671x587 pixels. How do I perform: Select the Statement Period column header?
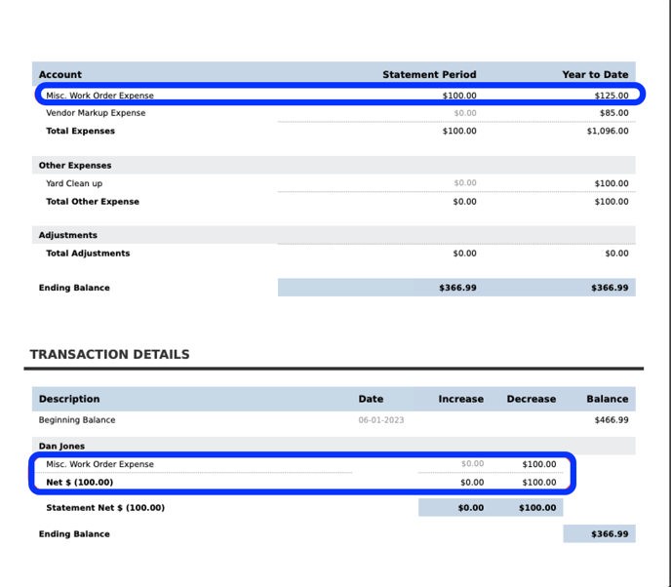tap(429, 74)
